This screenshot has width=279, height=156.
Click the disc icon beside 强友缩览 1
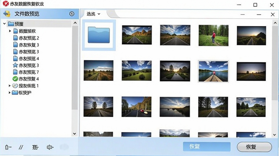point(15,86)
